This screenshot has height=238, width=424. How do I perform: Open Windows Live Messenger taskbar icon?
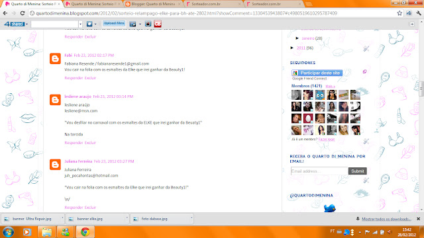(66, 232)
